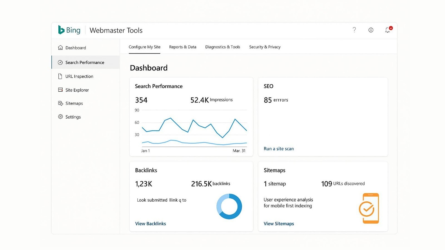Click Run a site scan

click(278, 149)
